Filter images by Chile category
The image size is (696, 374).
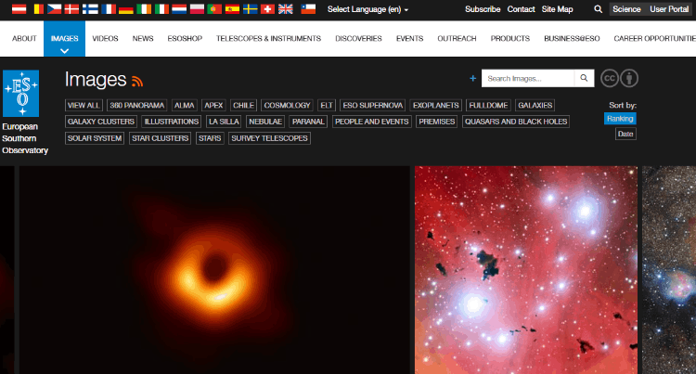pos(243,105)
